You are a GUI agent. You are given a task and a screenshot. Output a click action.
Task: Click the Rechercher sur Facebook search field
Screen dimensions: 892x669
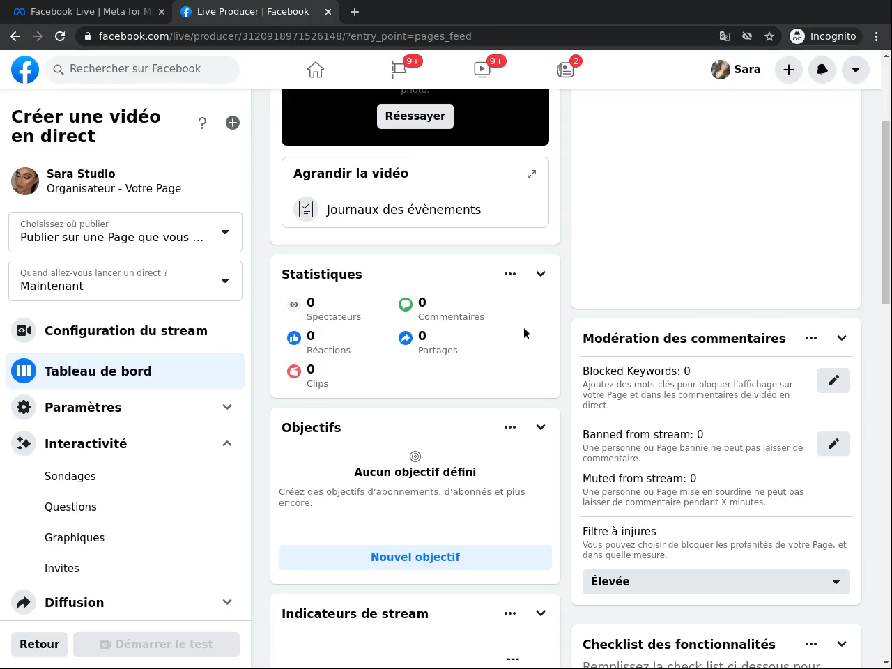coord(142,70)
